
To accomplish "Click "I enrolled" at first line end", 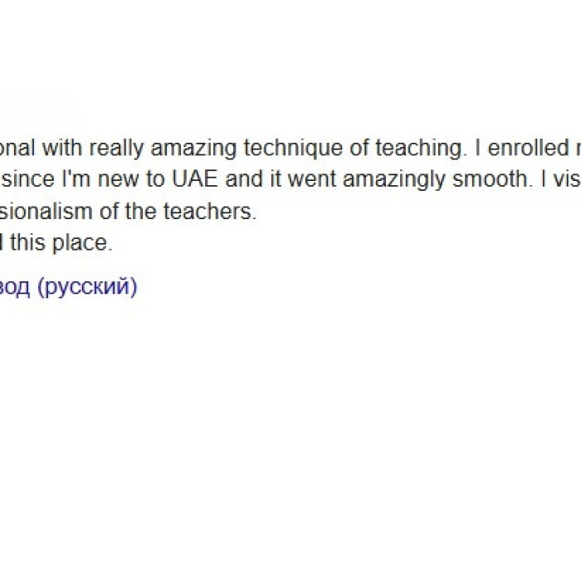I will point(522,148).
